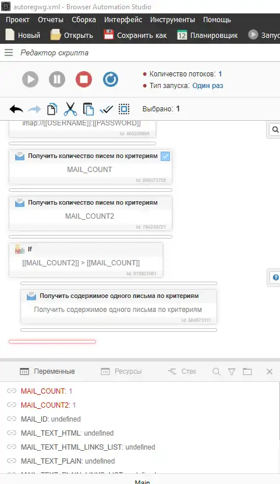The height and width of the screenshot is (484, 280).
Task: Pause script with the pause button
Action: (x=57, y=79)
